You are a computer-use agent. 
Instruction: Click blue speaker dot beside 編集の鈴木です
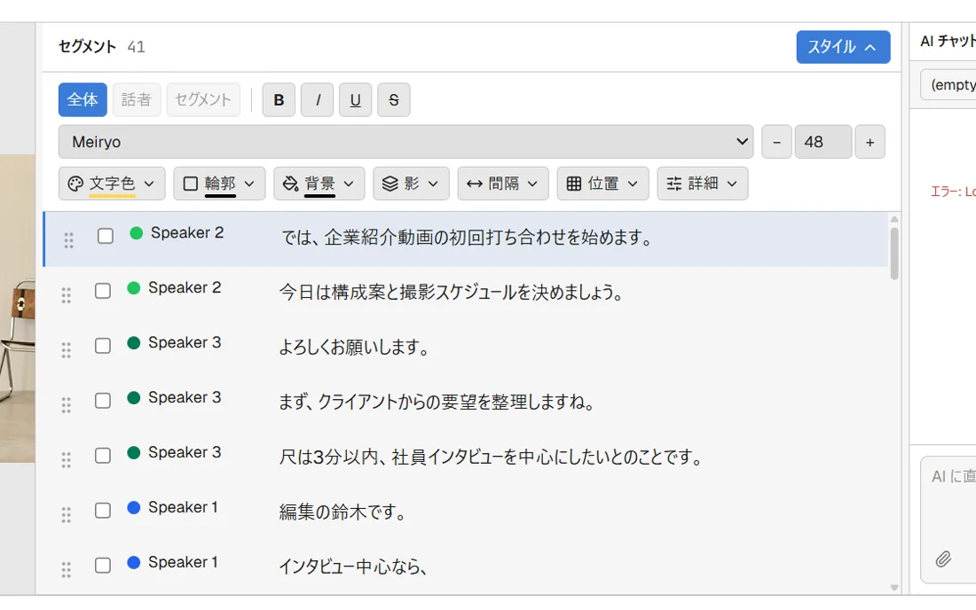pyautogui.click(x=134, y=507)
